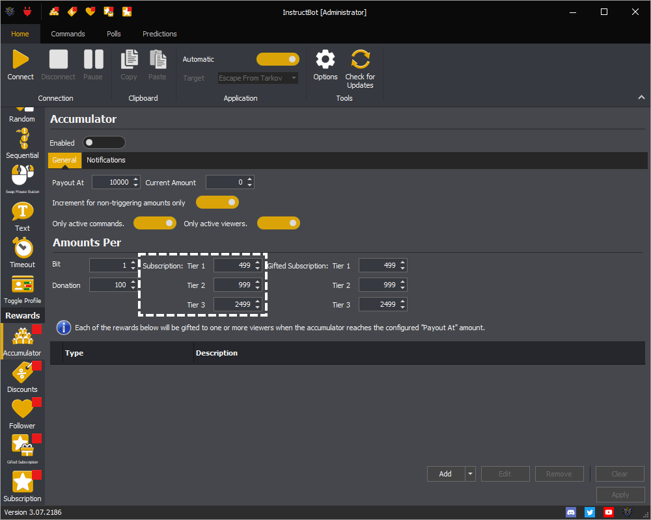This screenshot has width=651, height=520.
Task: Click the Edit reward button
Action: tap(505, 474)
